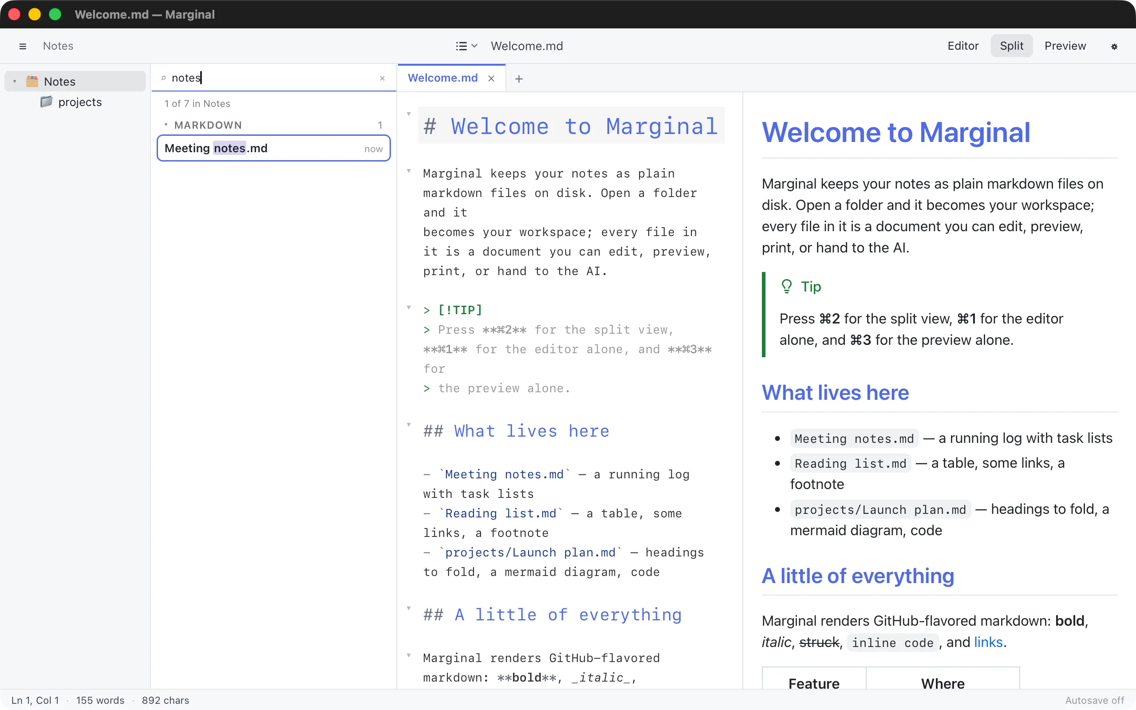The height and width of the screenshot is (710, 1136).
Task: Click "Meeting notes.md" code in the preview
Action: (x=854, y=438)
